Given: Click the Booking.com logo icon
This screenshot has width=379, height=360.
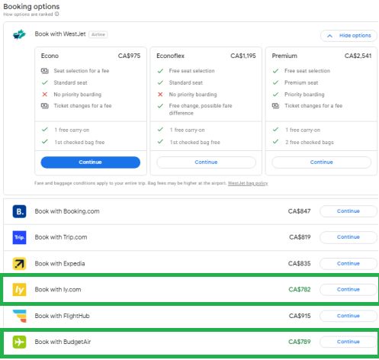Looking at the screenshot, I should pos(19,211).
